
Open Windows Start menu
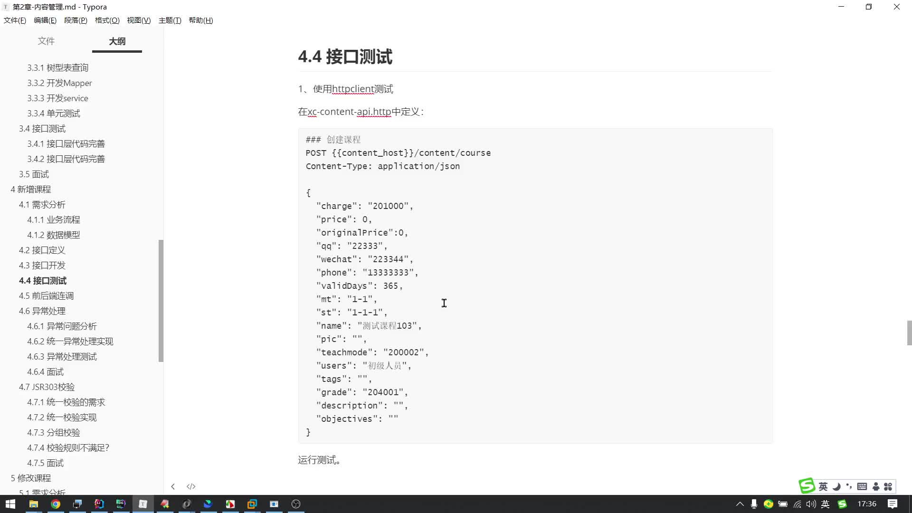pyautogui.click(x=10, y=504)
